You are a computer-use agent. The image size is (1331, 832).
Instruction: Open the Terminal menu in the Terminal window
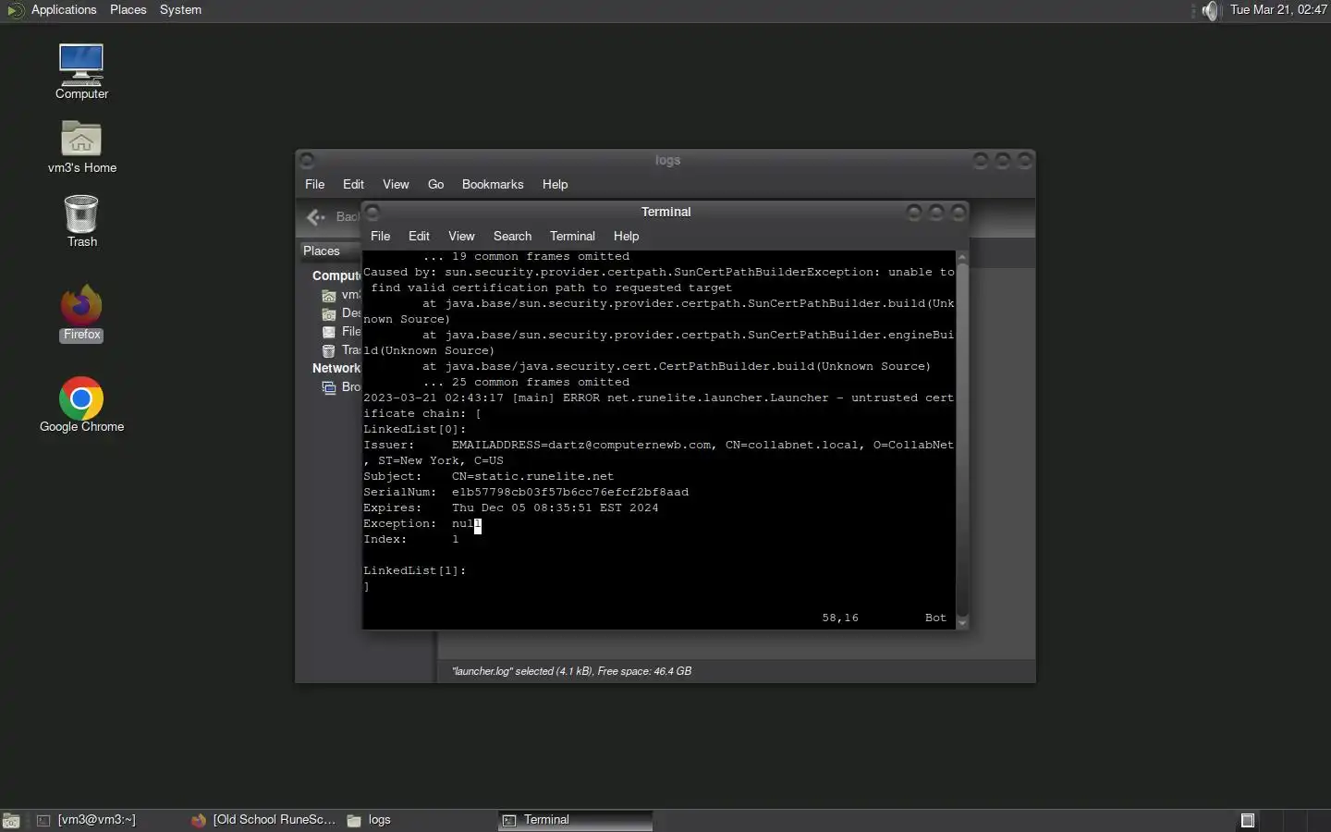pos(572,236)
